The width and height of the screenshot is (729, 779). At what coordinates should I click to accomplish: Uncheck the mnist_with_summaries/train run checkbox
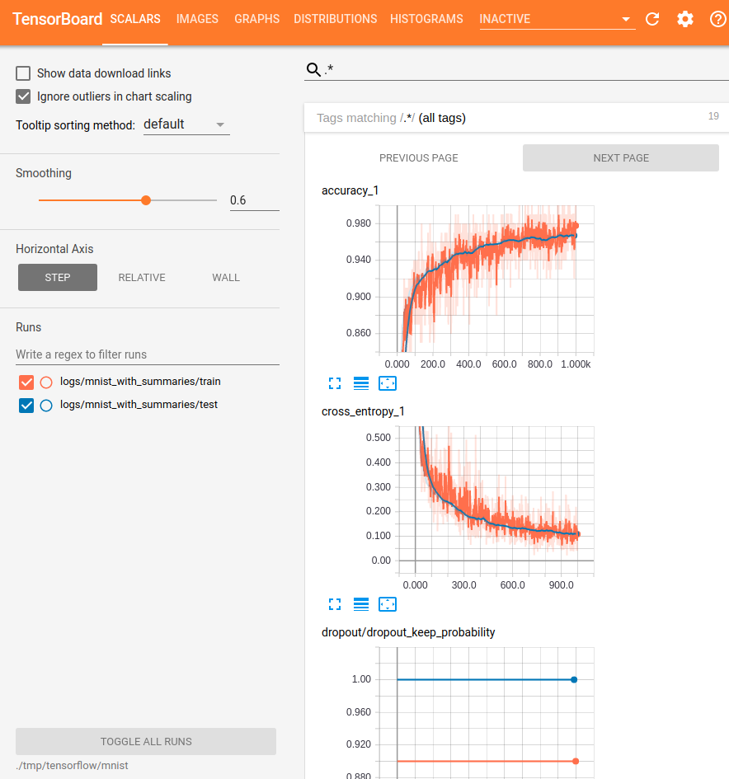point(26,382)
